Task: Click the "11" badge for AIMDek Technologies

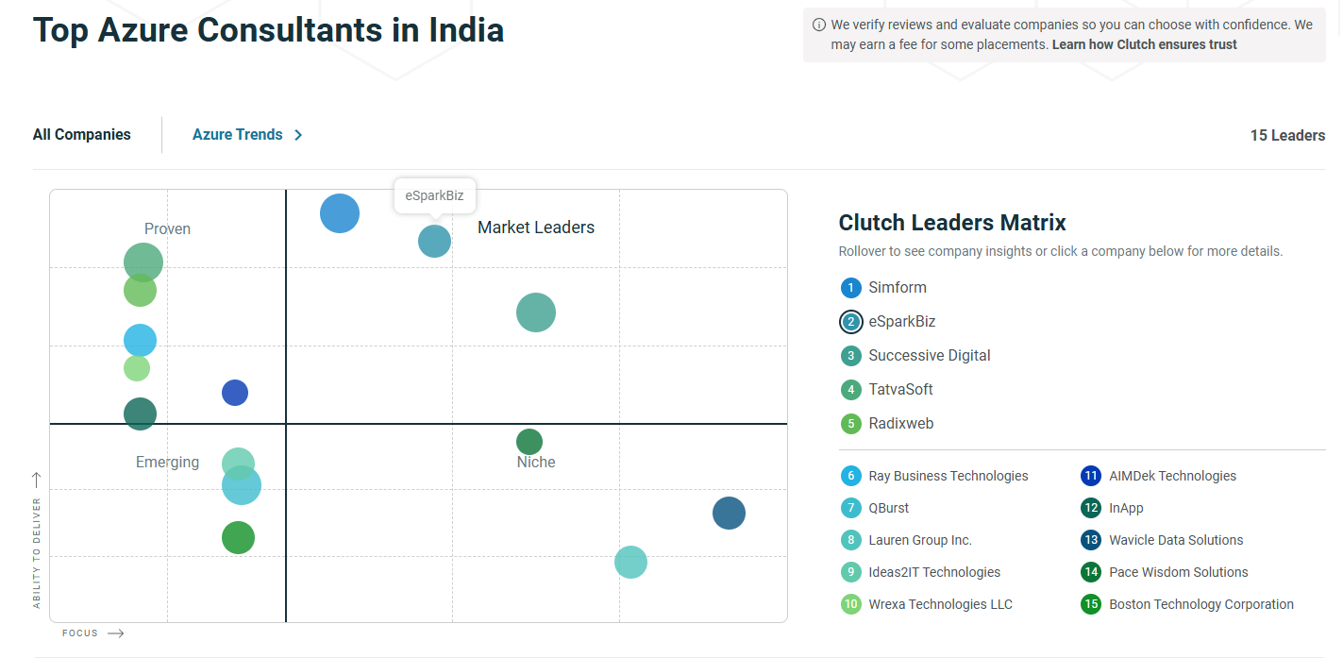Action: click(x=1090, y=476)
